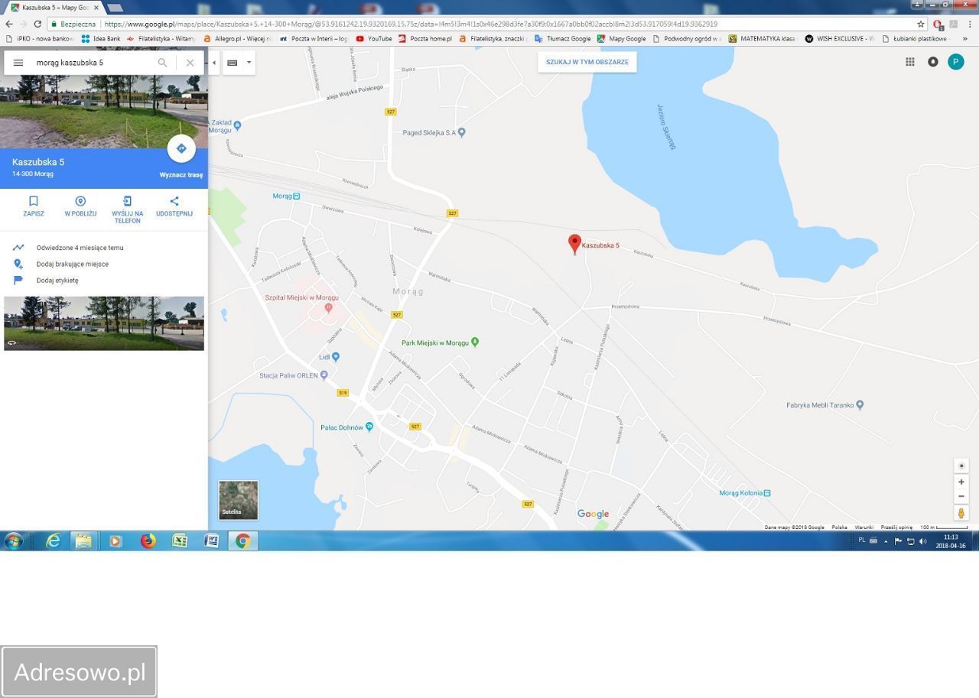Viewport: 979px width, 698px height.
Task: Select the W POBLIŻU nearby search icon
Action: coord(80,200)
